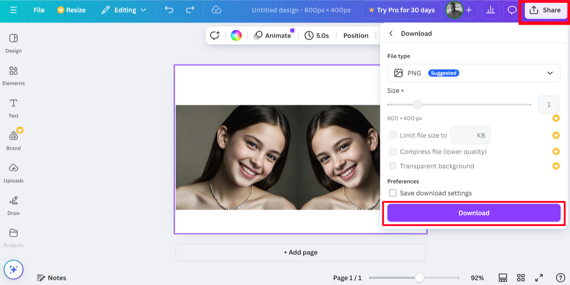570x285 pixels.
Task: Open the Position panel
Action: 356,35
